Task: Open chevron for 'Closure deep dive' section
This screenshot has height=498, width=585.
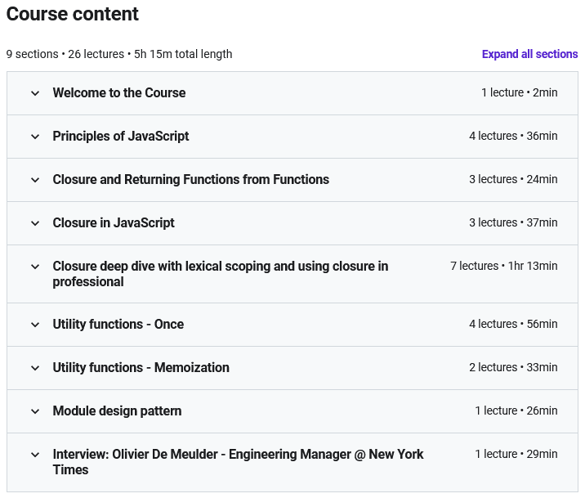Action: 35,267
